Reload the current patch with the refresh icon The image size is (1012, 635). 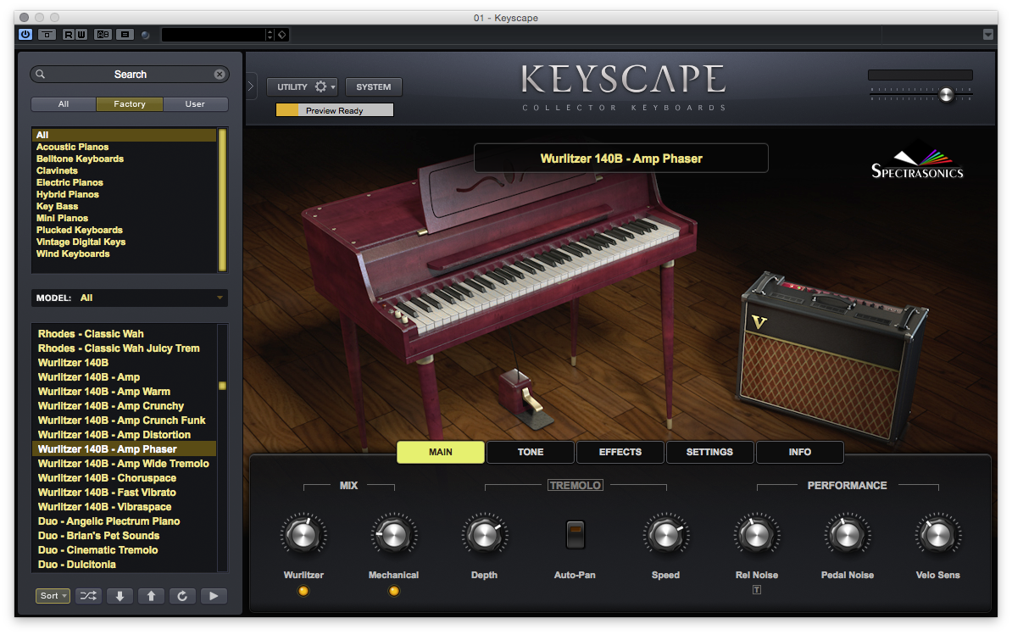point(182,596)
